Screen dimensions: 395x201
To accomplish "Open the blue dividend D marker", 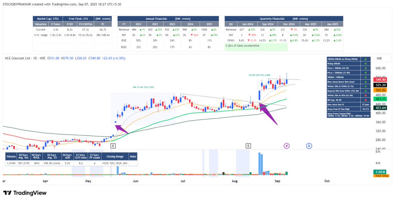I will [309, 146].
